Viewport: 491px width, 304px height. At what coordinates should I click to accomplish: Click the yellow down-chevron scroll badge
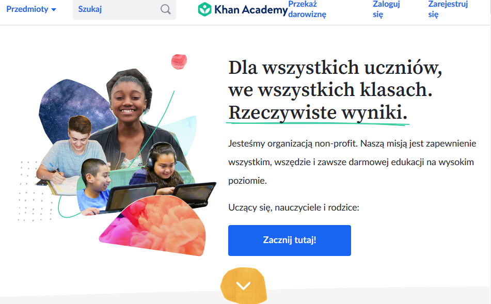coord(244,285)
